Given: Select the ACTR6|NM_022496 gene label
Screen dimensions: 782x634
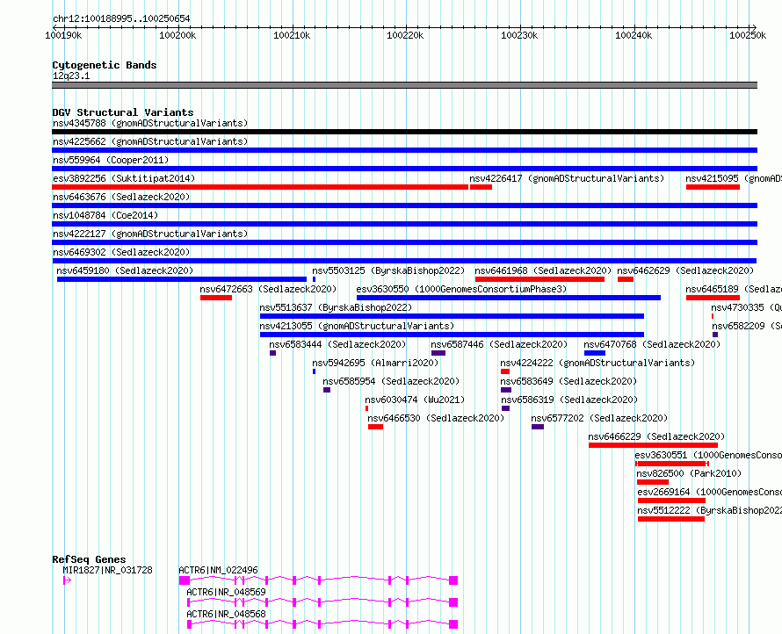Looking at the screenshot, I should point(219,570).
